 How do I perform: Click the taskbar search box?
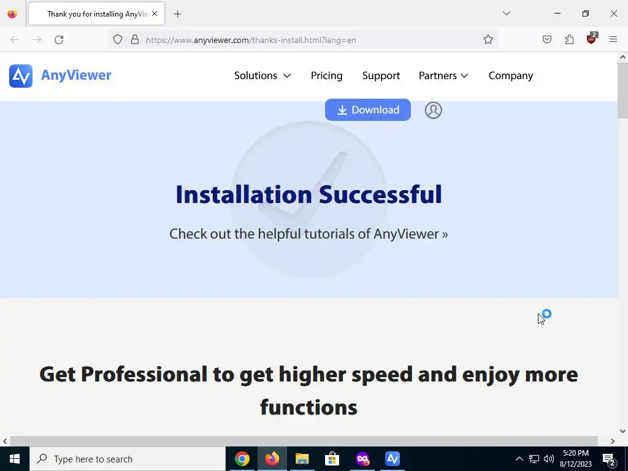tap(128, 459)
